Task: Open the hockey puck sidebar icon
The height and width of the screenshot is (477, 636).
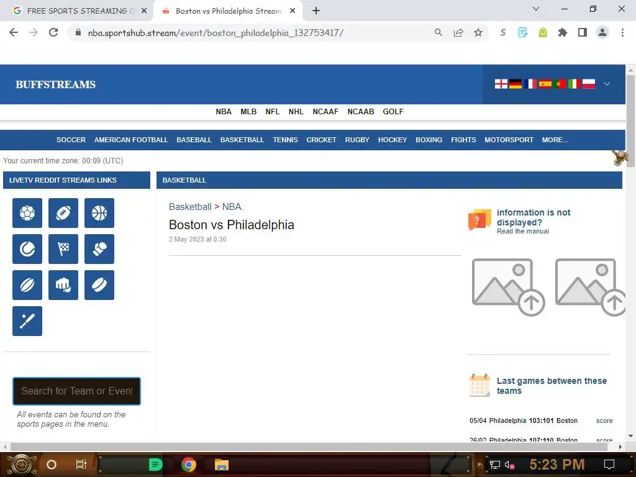Action: (x=99, y=285)
